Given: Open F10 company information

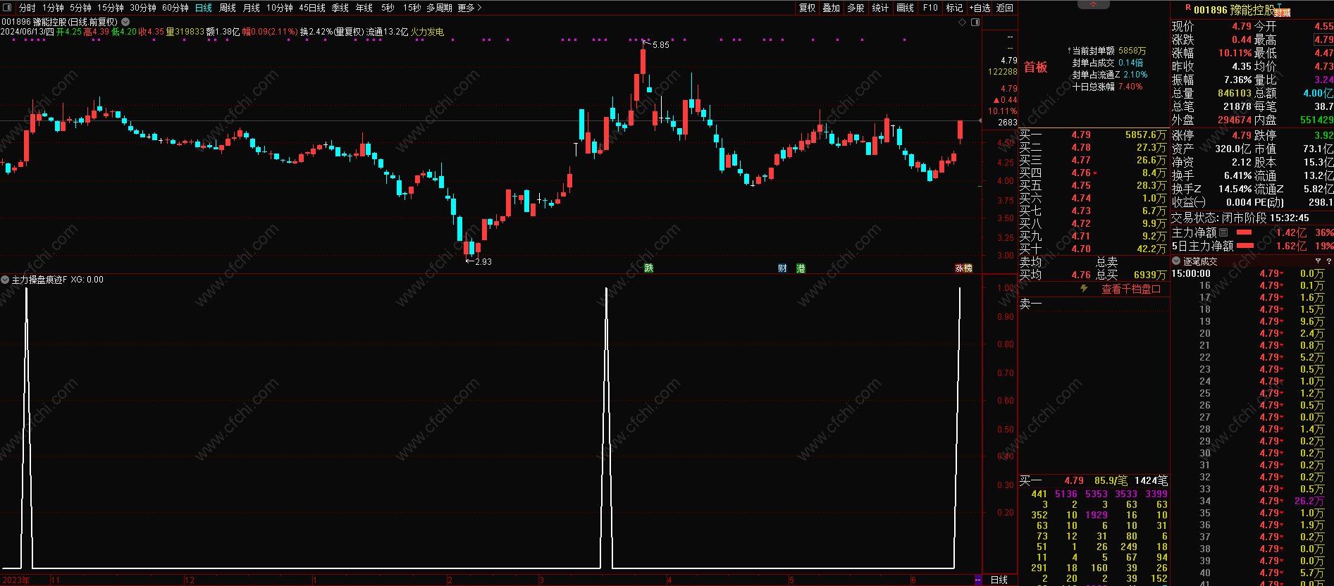Looking at the screenshot, I should [x=930, y=8].
